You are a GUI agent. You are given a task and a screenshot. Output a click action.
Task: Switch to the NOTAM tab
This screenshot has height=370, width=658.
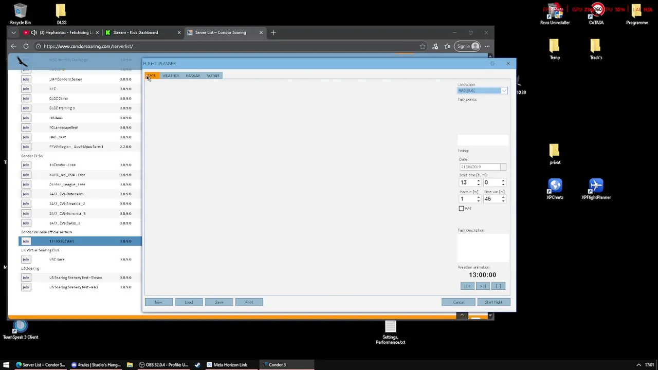coord(213,76)
